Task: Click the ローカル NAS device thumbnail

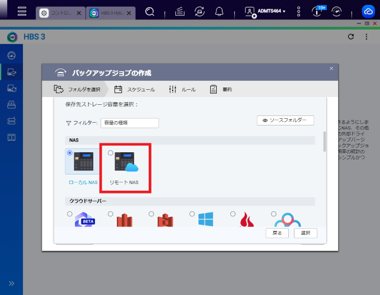Action: [x=84, y=161]
